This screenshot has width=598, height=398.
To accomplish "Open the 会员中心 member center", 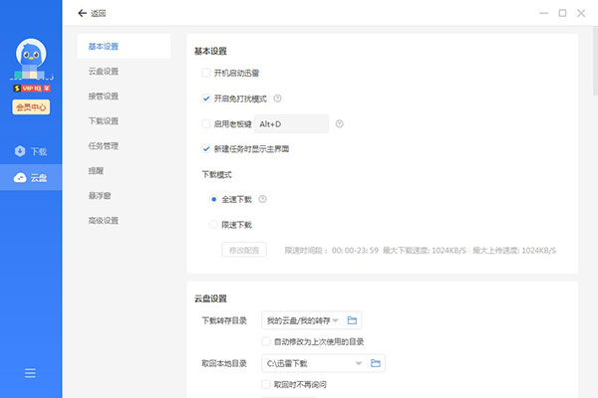I will 31,107.
